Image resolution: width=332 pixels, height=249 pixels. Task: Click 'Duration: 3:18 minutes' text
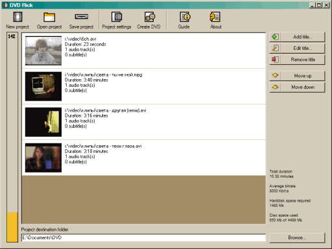[x=86, y=151]
